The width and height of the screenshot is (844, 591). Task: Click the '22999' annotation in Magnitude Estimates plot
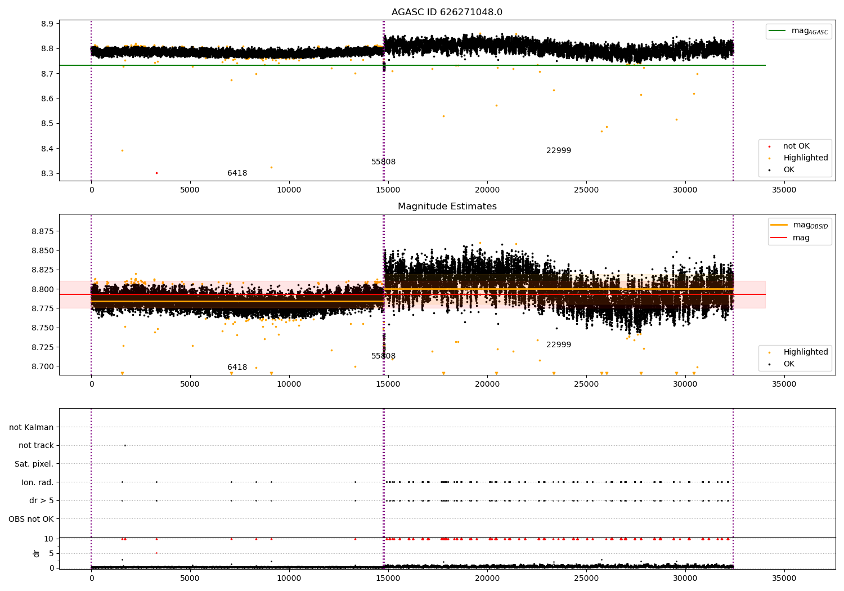click(559, 345)
